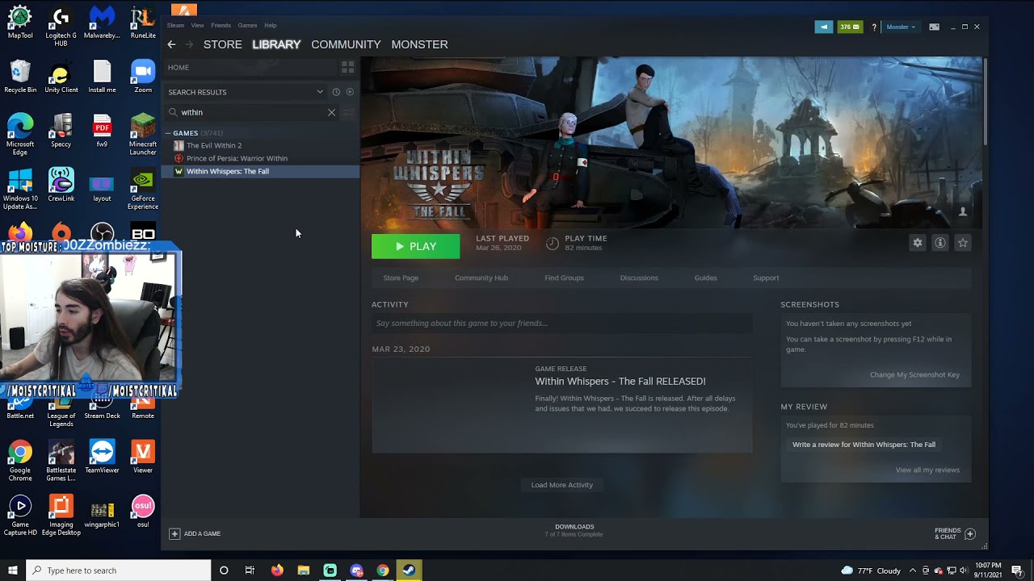Image resolution: width=1034 pixels, height=581 pixels.
Task: Open the Games menu
Action: point(247,25)
